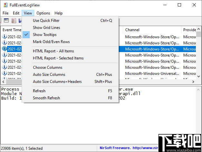
Task: Sort by the Provider column header
Action: coord(188,30)
